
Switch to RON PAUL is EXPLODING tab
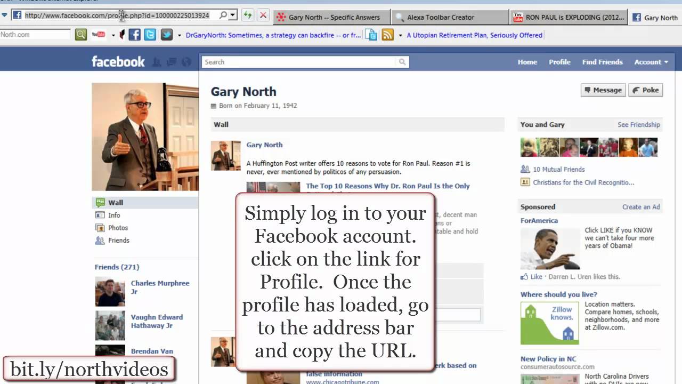pyautogui.click(x=568, y=17)
